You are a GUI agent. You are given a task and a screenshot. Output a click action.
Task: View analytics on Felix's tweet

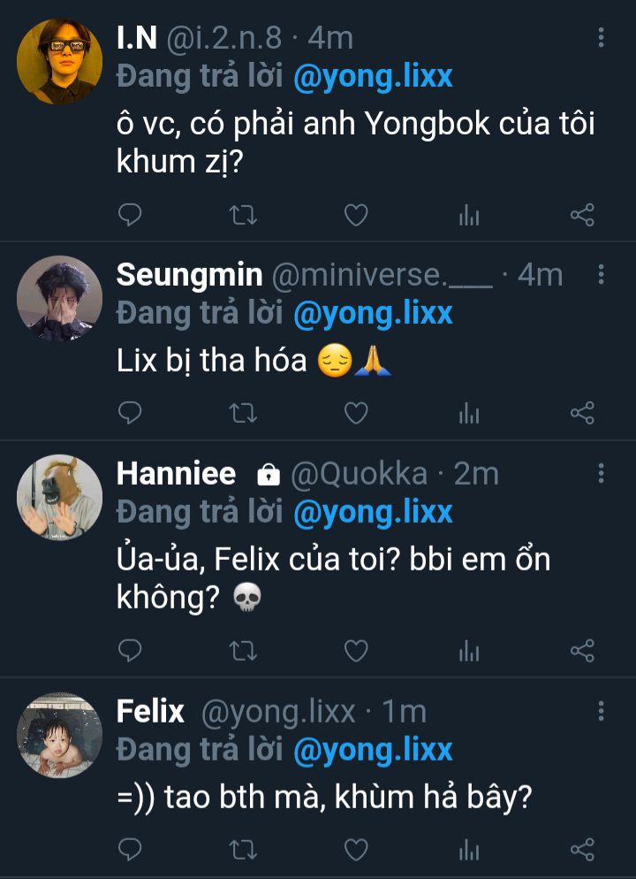tap(469, 851)
